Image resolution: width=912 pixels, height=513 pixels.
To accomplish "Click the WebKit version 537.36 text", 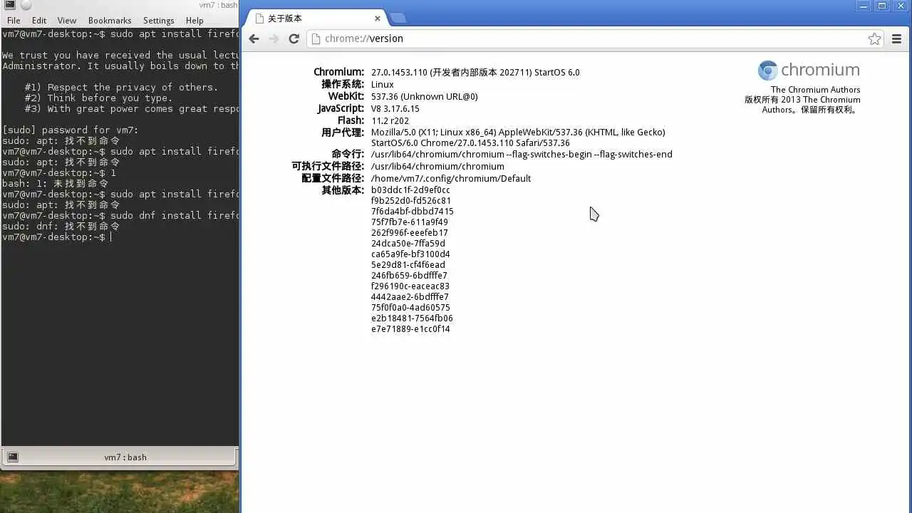I will click(x=425, y=96).
